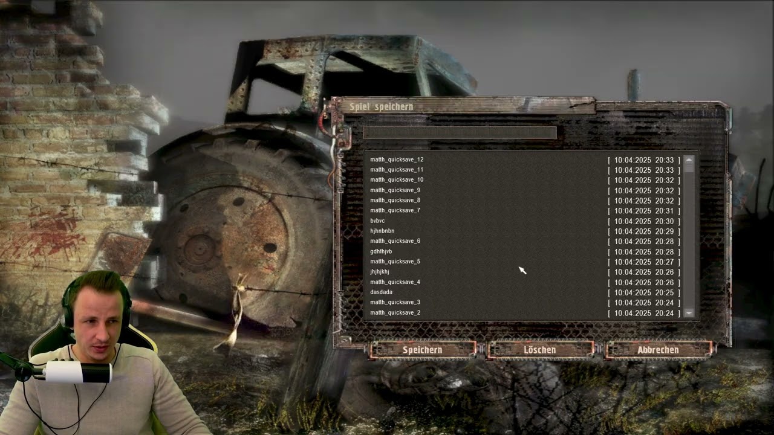Click the 20:27 timestamp of matth_quicksave_5
Viewport: 774px width, 435px height.
pos(644,262)
